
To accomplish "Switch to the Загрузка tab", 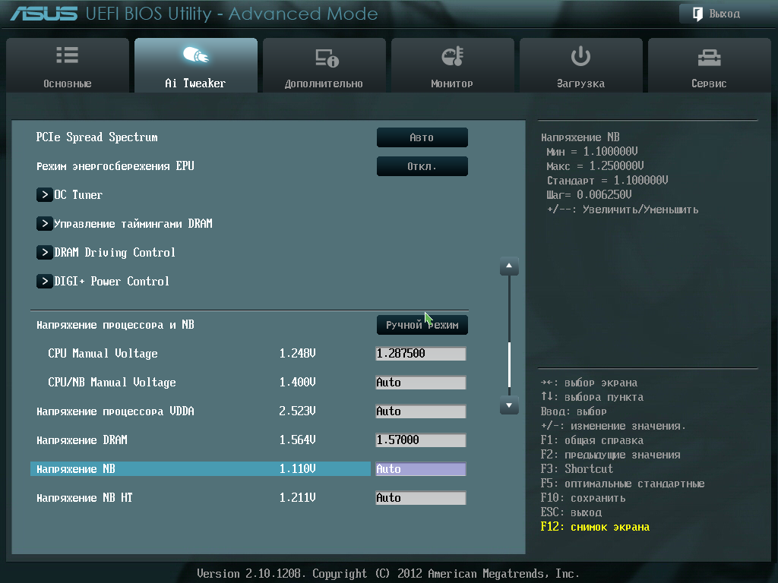I will point(580,65).
